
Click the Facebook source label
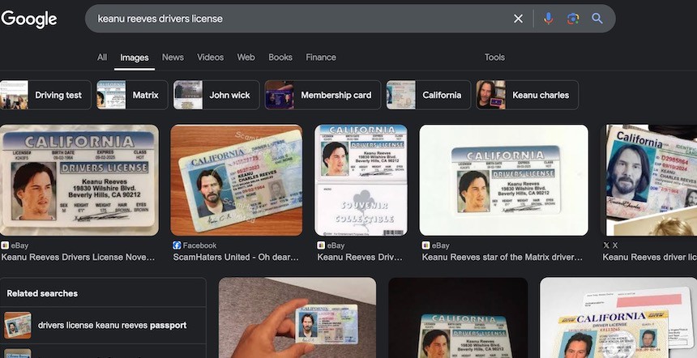click(x=199, y=245)
